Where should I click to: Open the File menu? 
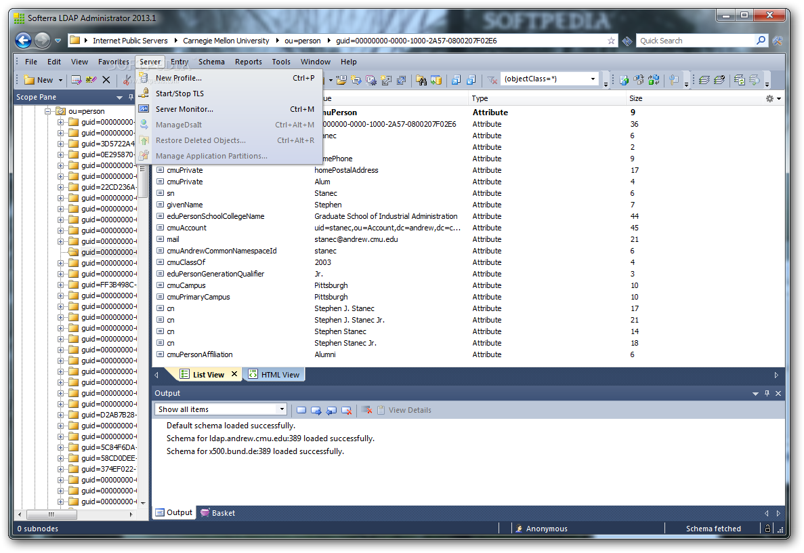pos(31,62)
